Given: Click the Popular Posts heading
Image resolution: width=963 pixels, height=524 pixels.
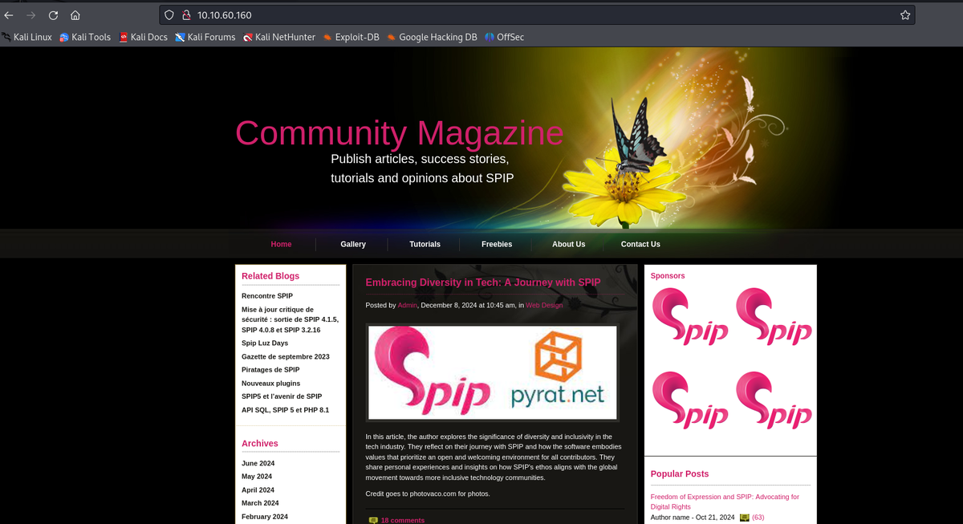Looking at the screenshot, I should coord(680,474).
